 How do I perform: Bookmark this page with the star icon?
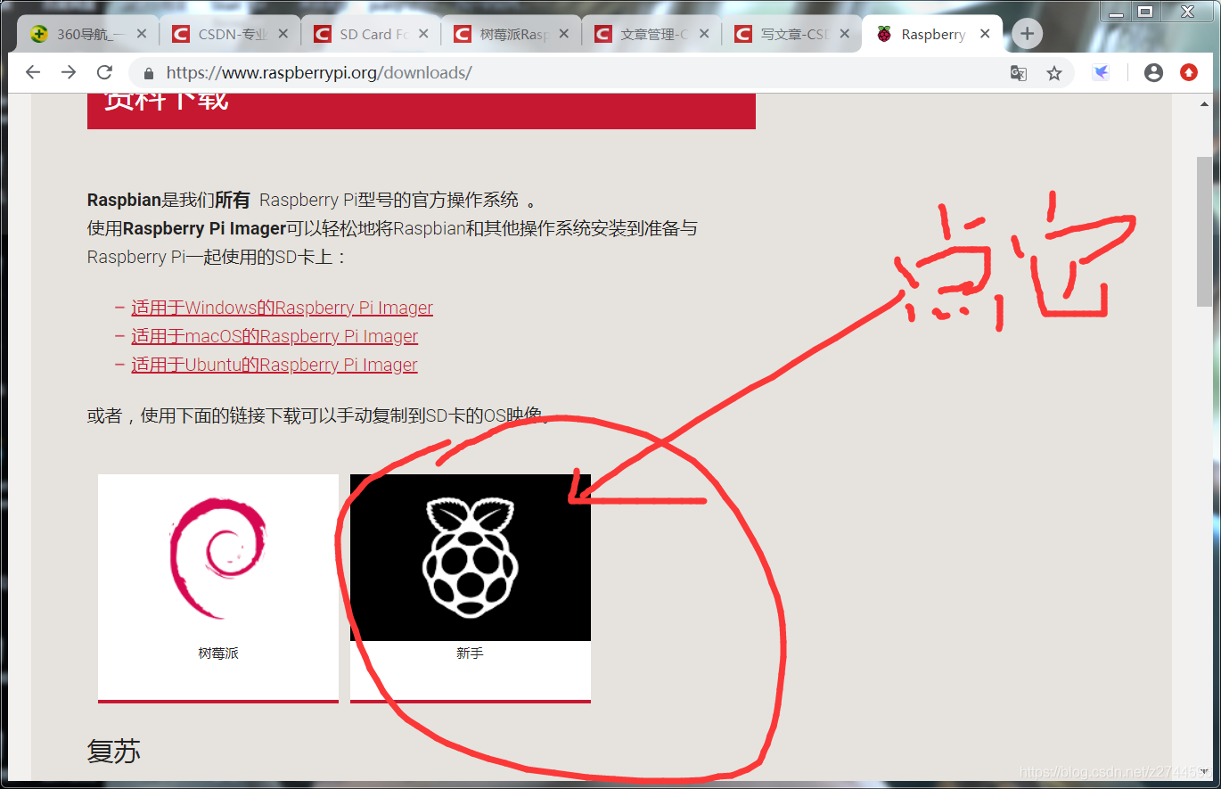pos(1054,73)
